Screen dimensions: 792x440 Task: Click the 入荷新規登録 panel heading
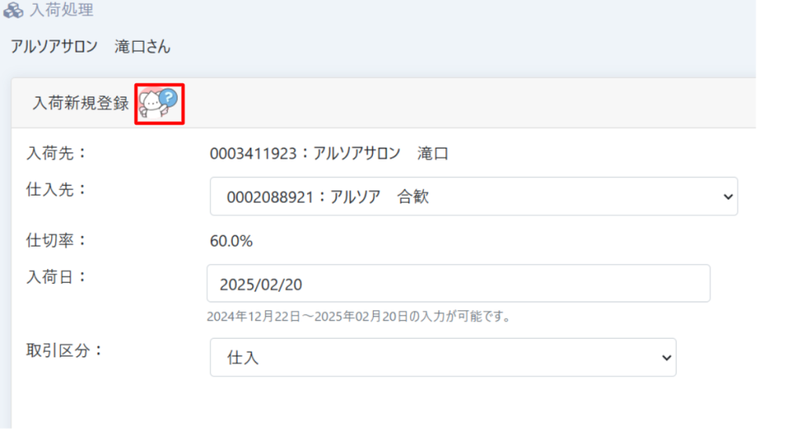pos(80,104)
